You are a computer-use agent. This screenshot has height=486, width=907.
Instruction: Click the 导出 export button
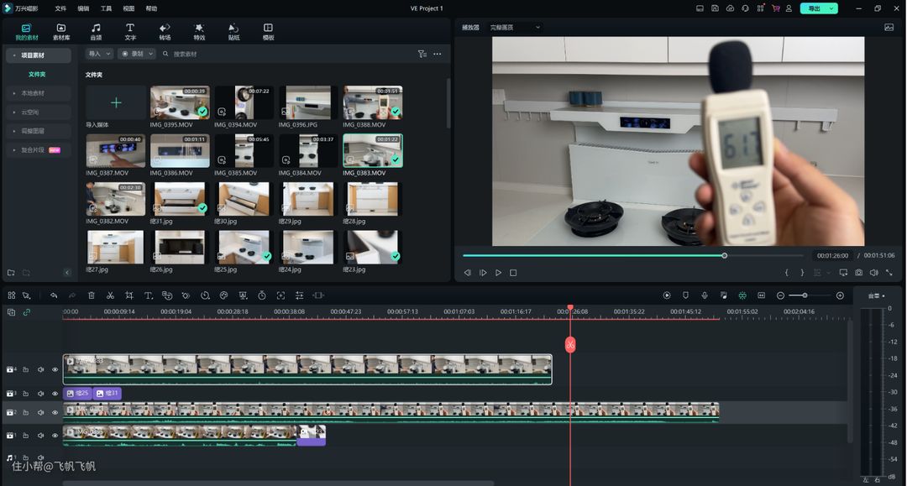pyautogui.click(x=814, y=8)
